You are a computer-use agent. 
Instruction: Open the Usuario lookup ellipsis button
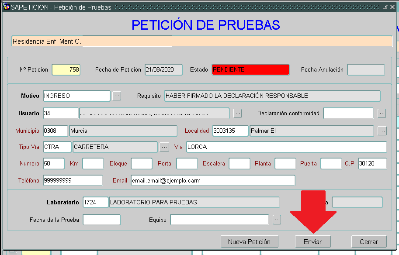[237, 114]
